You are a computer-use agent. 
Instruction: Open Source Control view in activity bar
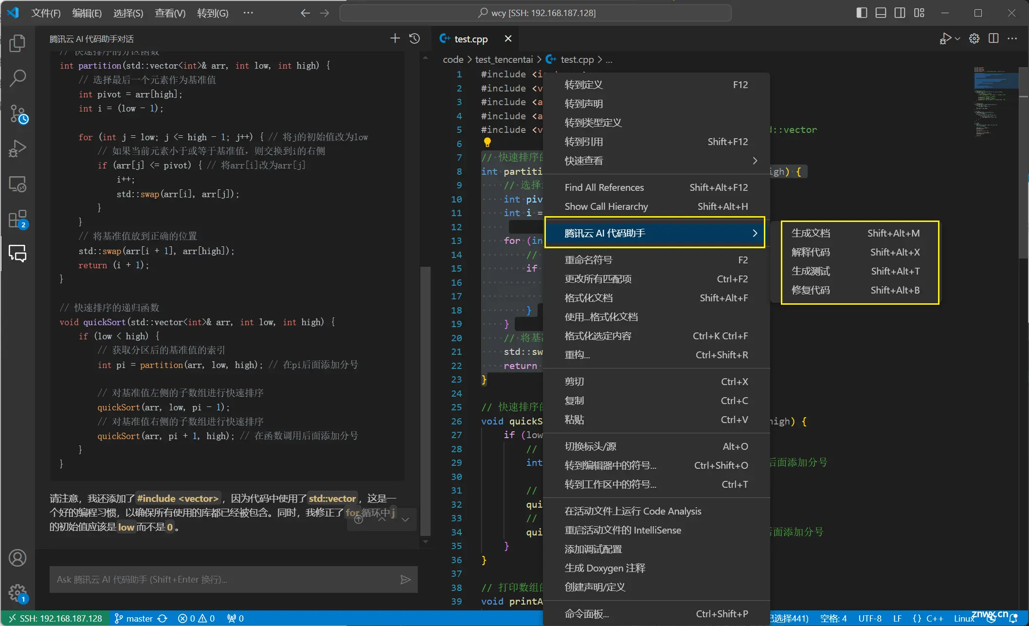(x=18, y=114)
